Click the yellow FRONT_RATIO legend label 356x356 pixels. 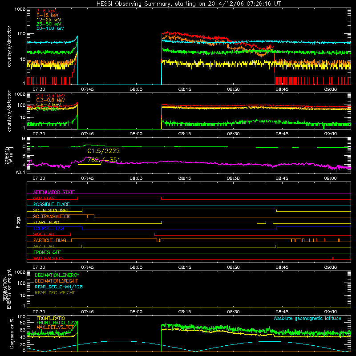pyautogui.click(x=51, y=318)
